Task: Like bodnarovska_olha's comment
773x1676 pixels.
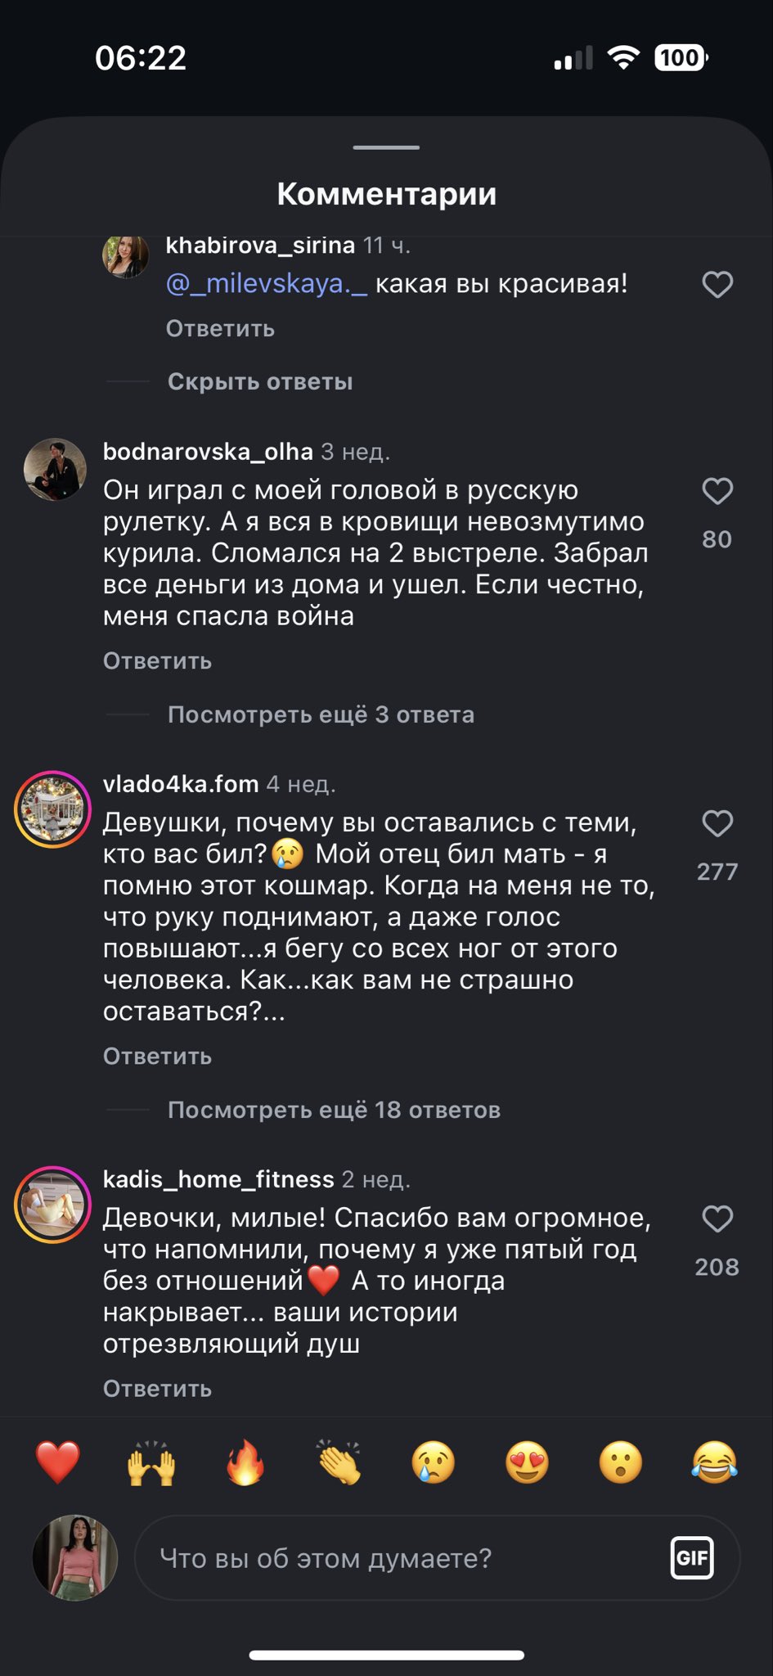Action: (717, 491)
